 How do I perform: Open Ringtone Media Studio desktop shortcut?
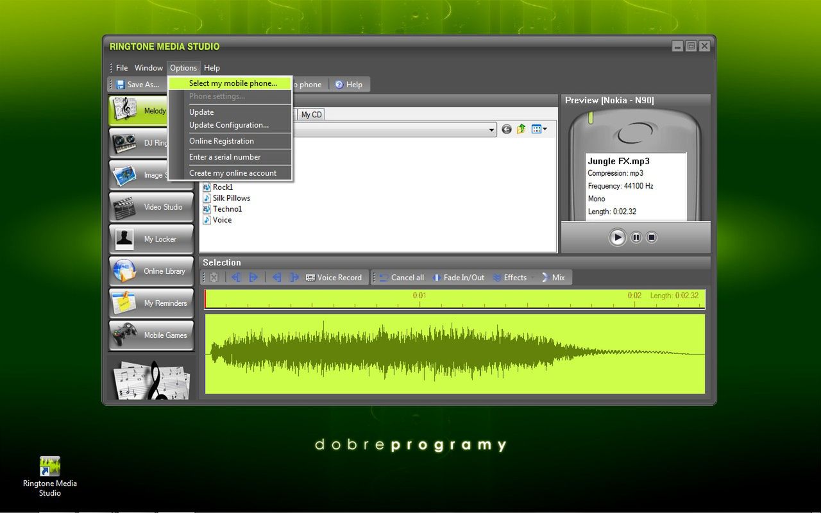(x=49, y=476)
